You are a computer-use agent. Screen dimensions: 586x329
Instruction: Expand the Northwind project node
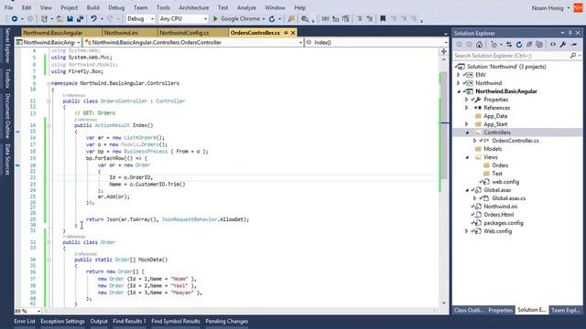pyautogui.click(x=459, y=83)
